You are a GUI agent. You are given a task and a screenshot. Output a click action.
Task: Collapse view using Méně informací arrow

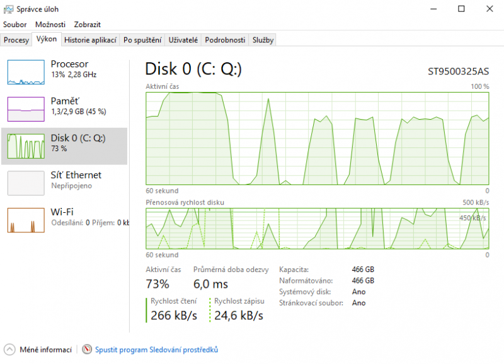pyautogui.click(x=9, y=350)
